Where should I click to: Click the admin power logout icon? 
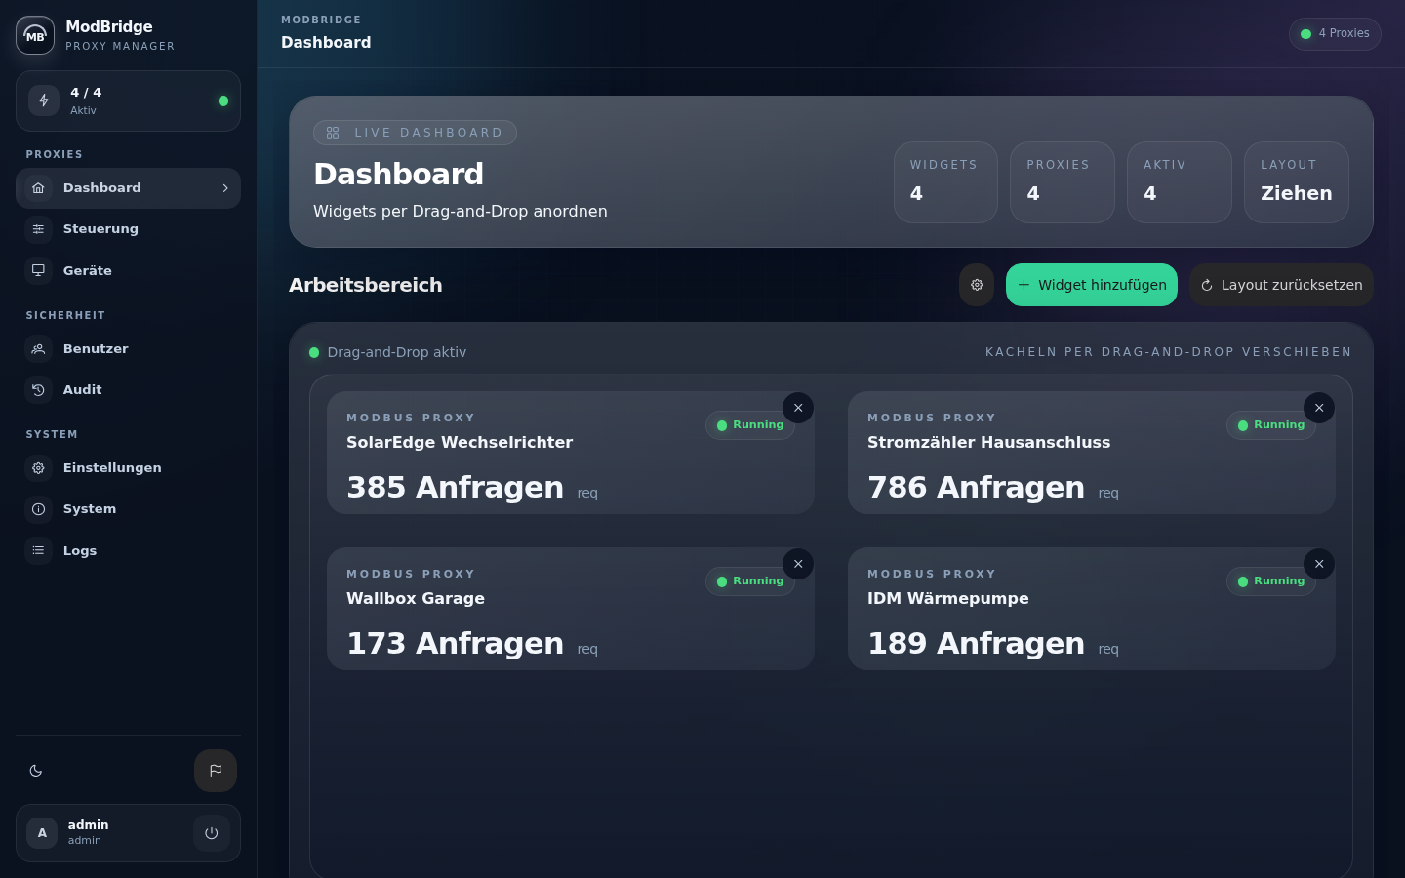[212, 833]
